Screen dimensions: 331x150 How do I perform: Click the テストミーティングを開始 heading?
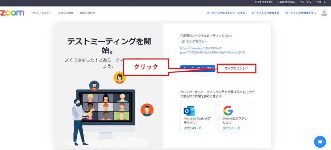coord(109,46)
